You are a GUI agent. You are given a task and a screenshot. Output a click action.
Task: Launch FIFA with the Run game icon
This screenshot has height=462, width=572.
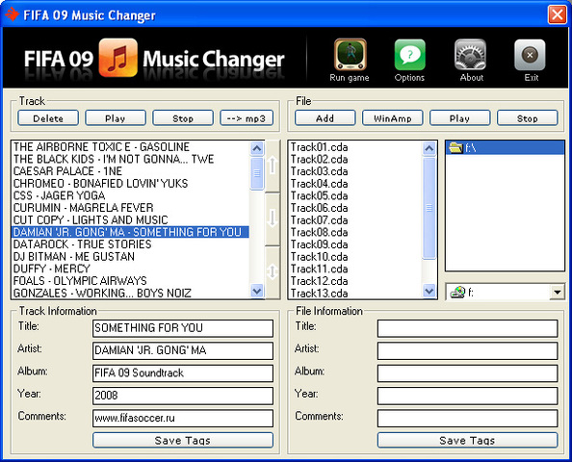click(350, 55)
